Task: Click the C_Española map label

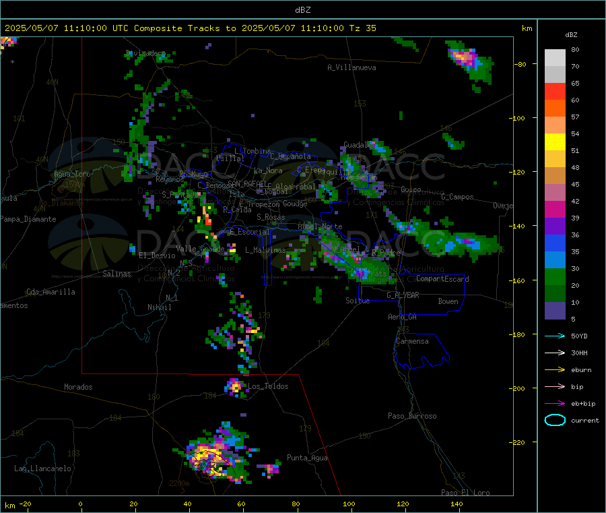Action: click(x=290, y=156)
